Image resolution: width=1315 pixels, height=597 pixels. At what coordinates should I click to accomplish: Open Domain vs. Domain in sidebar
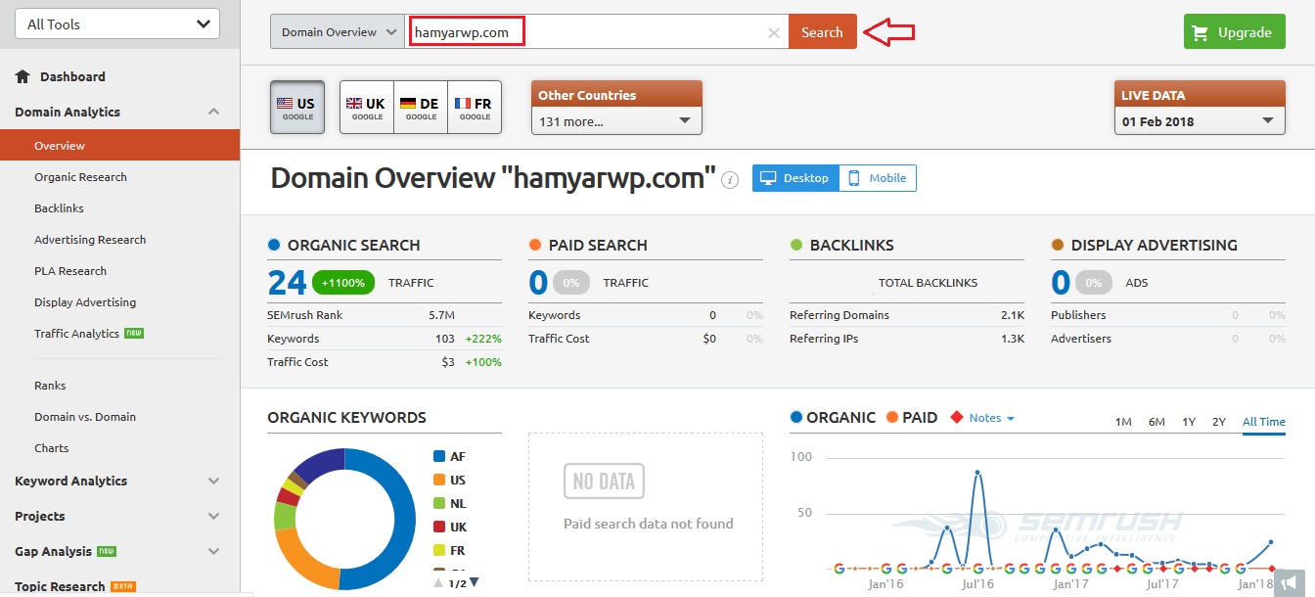click(x=85, y=417)
